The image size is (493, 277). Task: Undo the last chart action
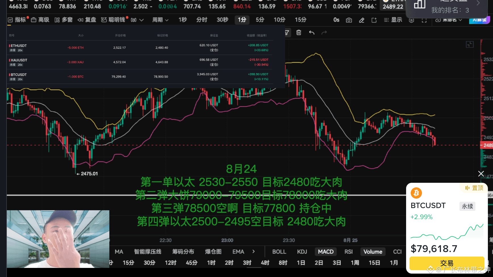pos(312,33)
